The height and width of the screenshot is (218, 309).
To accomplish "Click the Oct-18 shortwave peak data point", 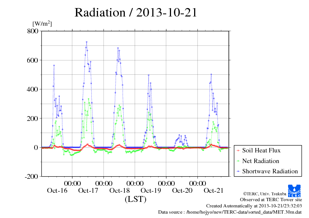I will tap(118, 48).
